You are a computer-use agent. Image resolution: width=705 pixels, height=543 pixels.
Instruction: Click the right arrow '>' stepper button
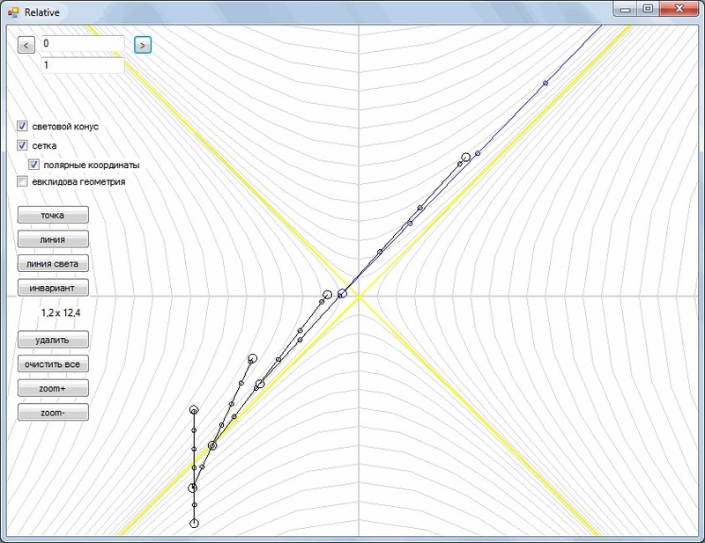pyautogui.click(x=143, y=46)
